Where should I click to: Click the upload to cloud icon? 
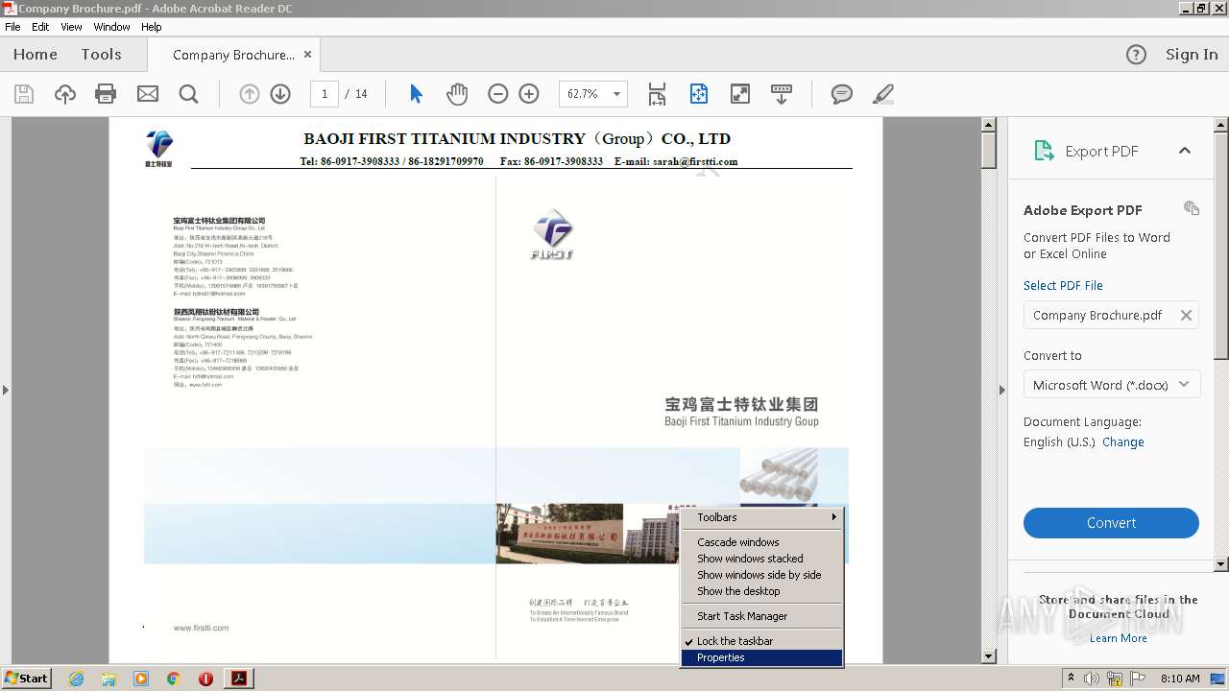pyautogui.click(x=65, y=94)
